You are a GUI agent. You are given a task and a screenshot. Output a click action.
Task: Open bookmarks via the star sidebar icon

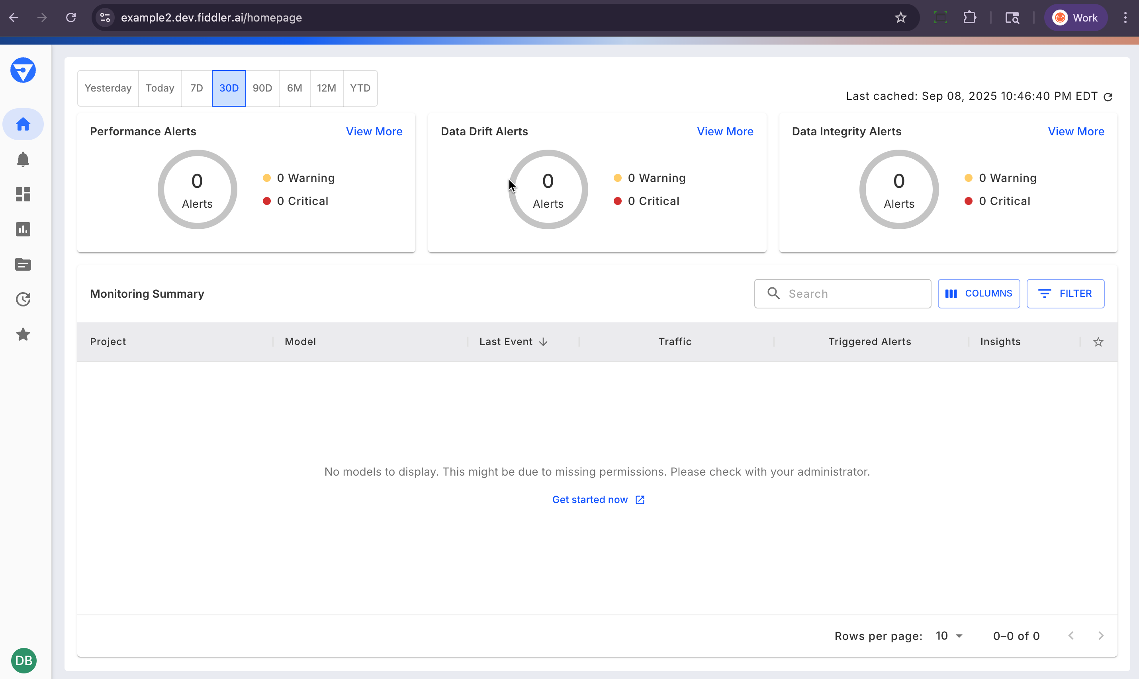23,334
